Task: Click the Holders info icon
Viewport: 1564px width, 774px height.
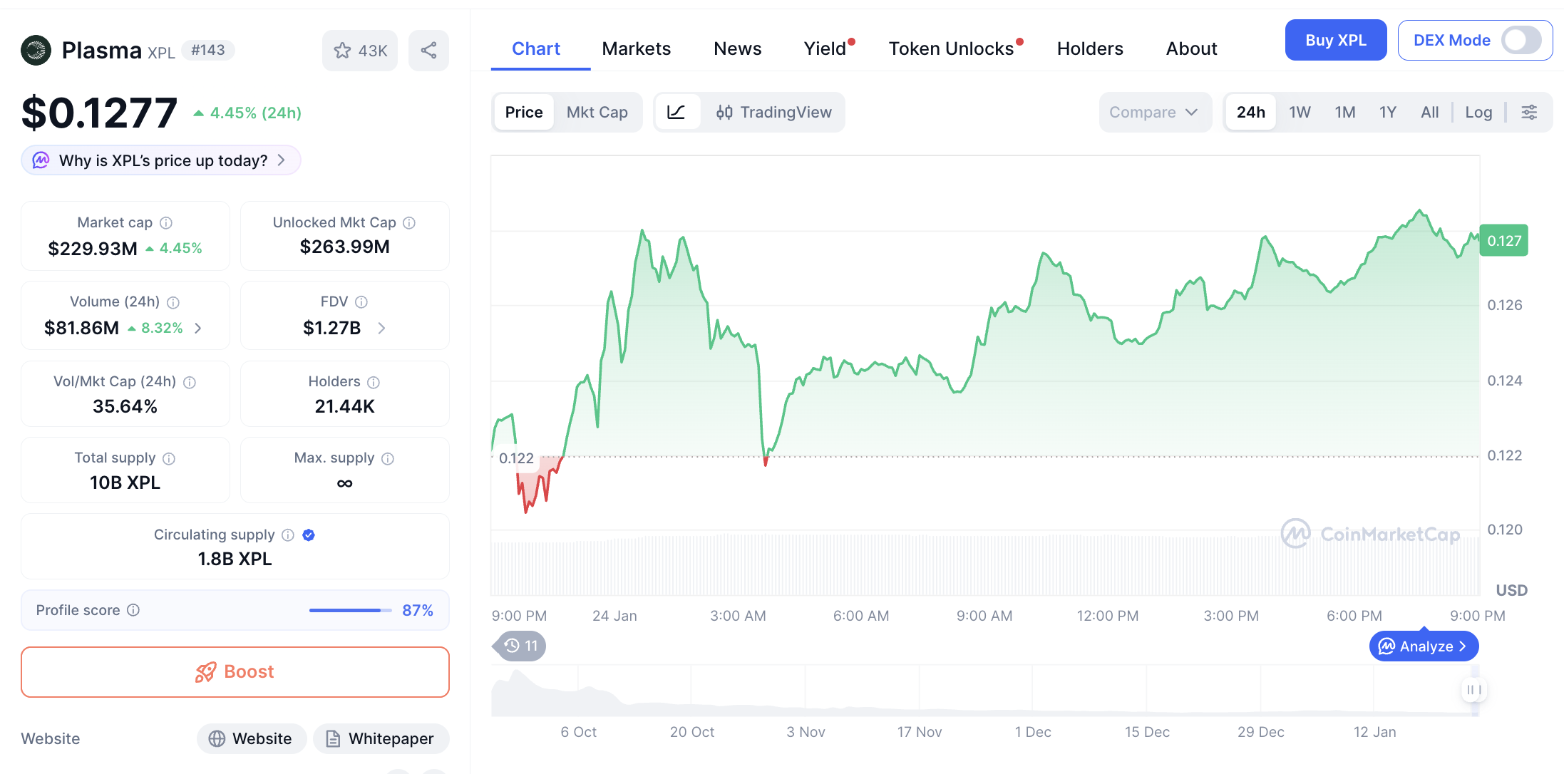Action: pyautogui.click(x=374, y=382)
